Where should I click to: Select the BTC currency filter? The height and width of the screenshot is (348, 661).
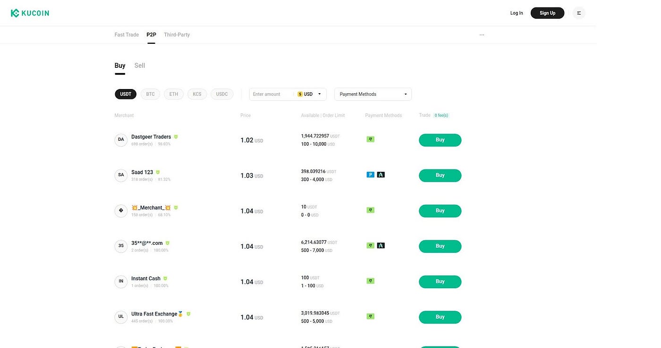150,94
